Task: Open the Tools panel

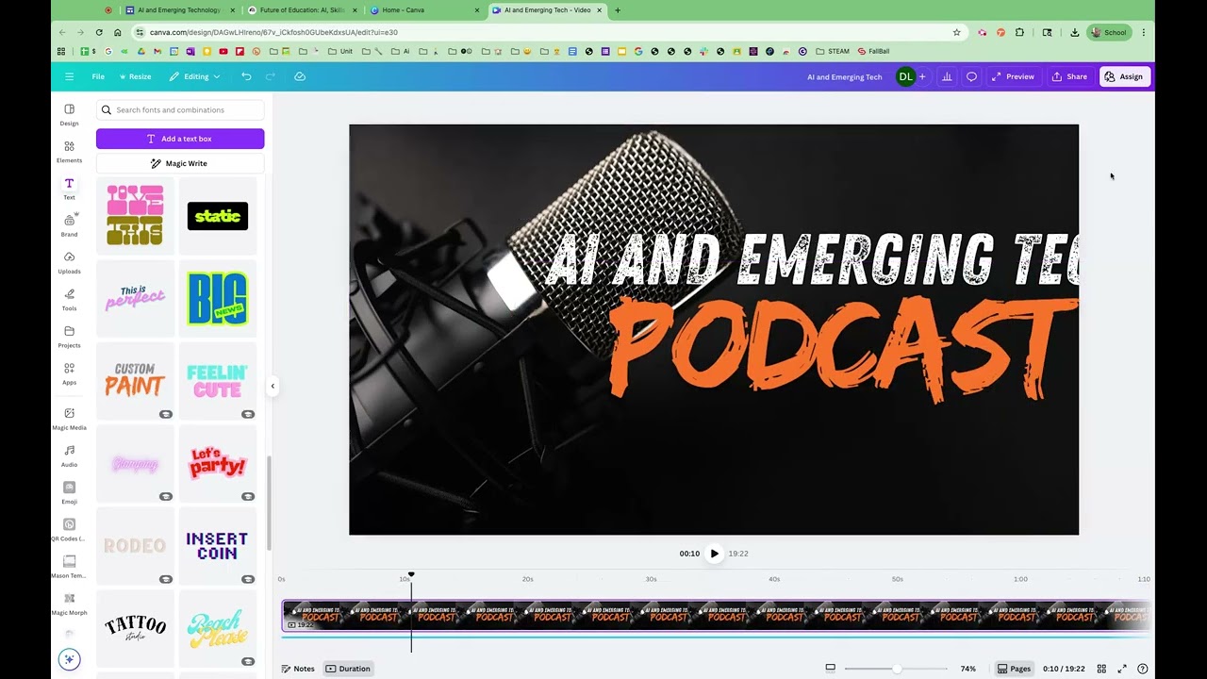Action: (x=69, y=299)
